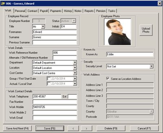Open the Contract tab
163x133 pixels.
tap(32, 11)
